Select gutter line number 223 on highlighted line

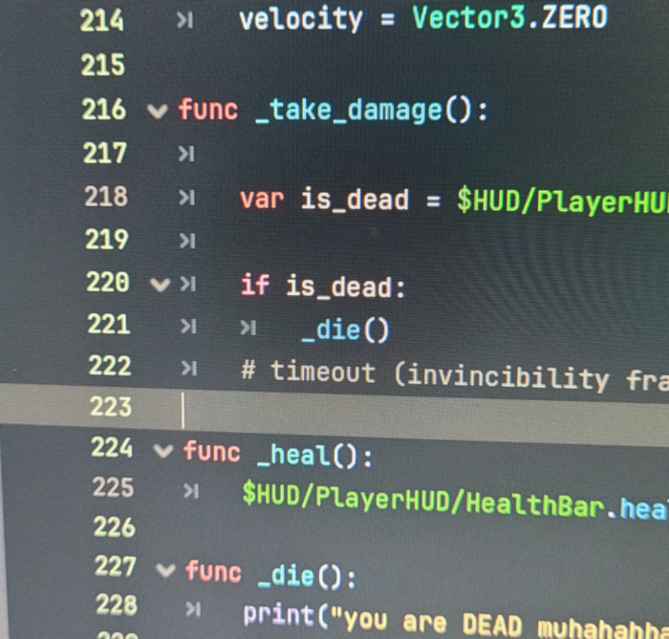110,408
